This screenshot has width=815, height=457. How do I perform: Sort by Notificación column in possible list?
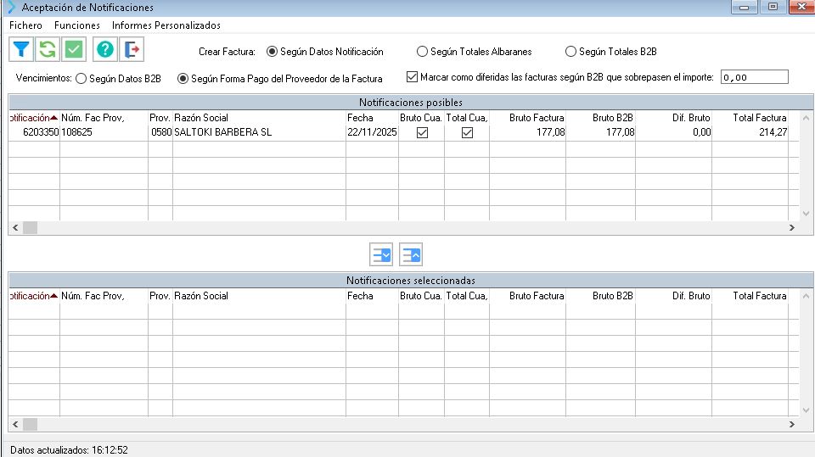click(34, 118)
